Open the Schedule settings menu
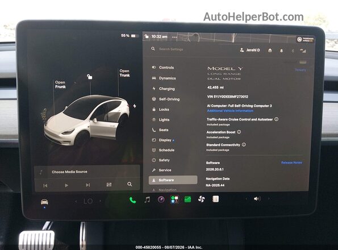The width and height of the screenshot is (338, 250). [x=163, y=150]
